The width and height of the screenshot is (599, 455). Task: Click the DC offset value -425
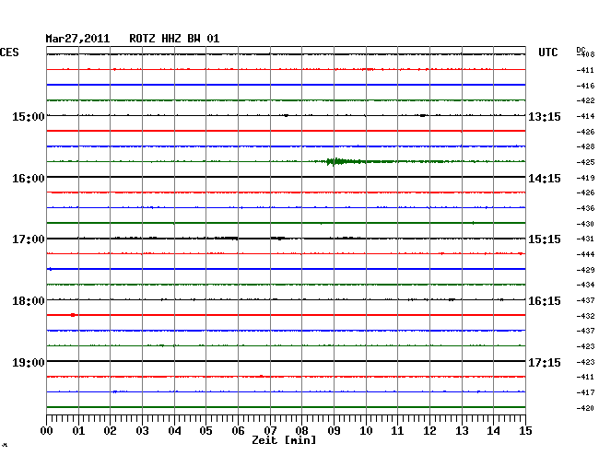(585, 162)
